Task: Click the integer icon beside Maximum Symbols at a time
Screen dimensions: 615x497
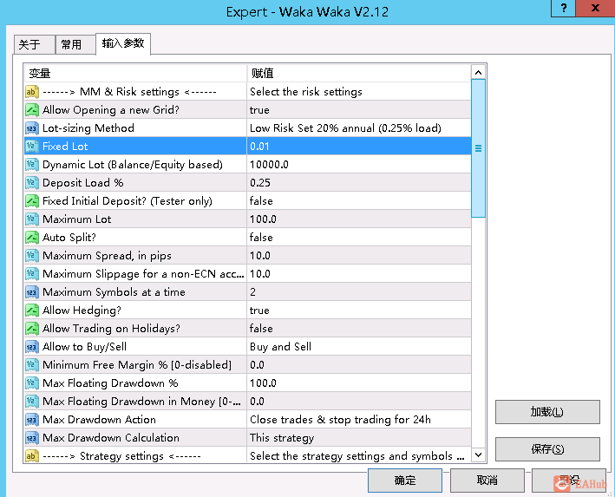Action: coord(32,292)
